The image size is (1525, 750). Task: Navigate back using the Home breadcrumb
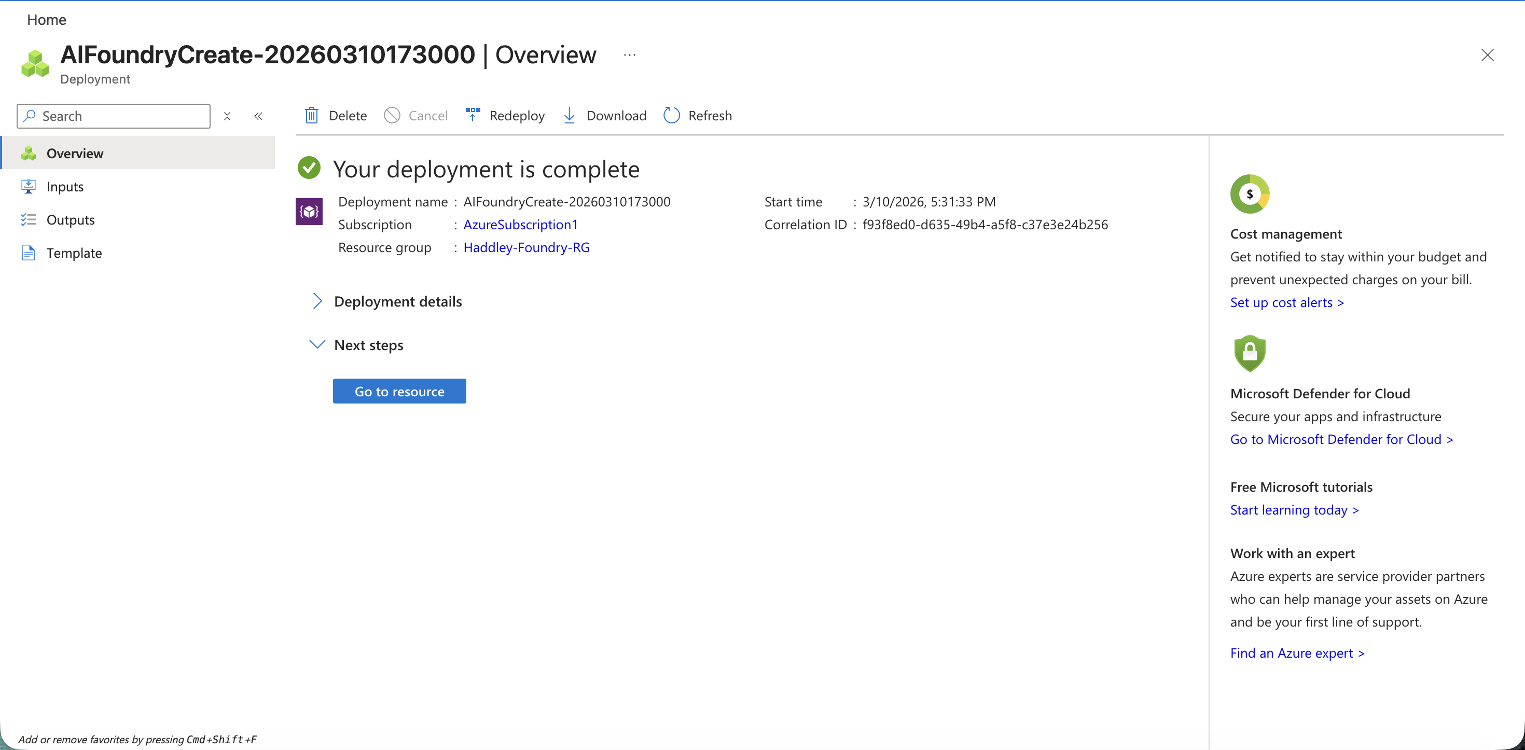pos(46,20)
